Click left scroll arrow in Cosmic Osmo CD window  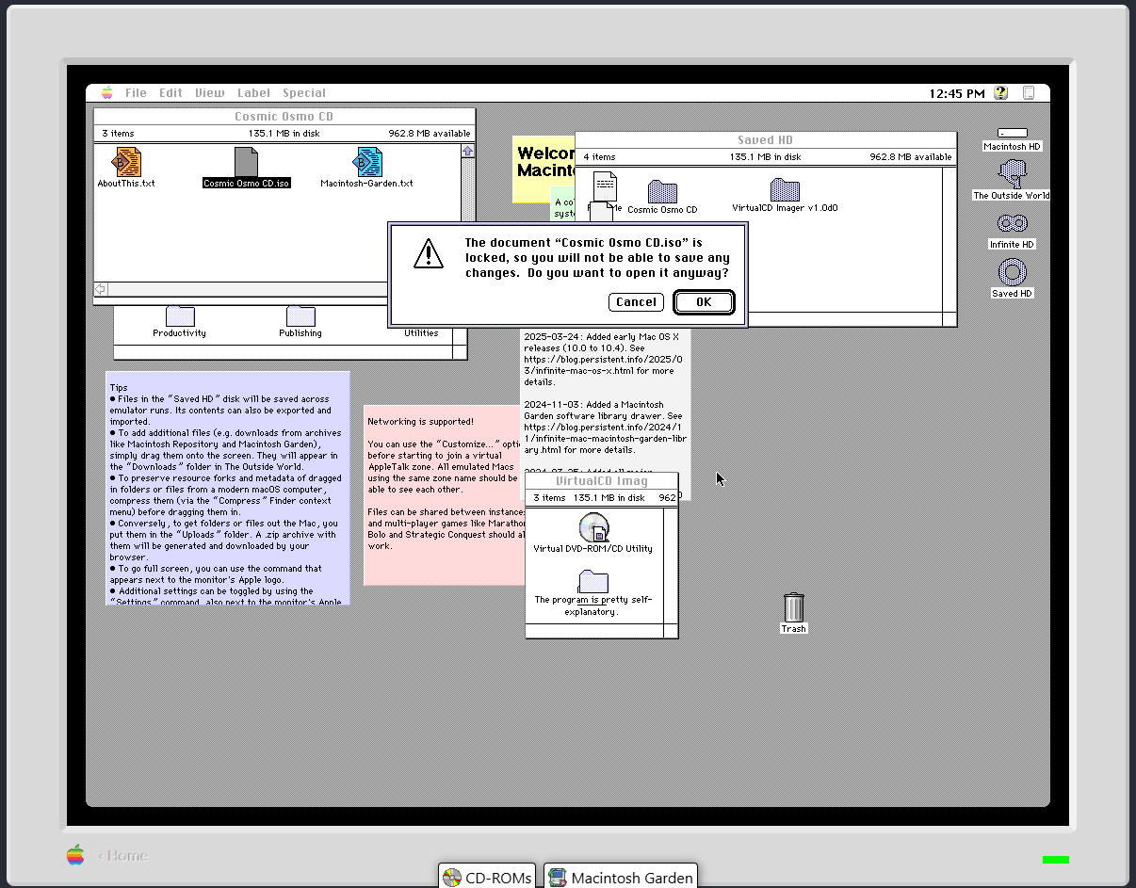[x=101, y=289]
